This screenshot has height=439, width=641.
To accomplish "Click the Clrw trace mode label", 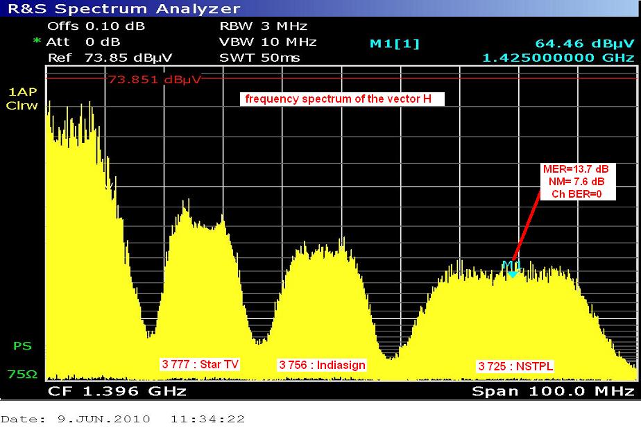I will [22, 106].
